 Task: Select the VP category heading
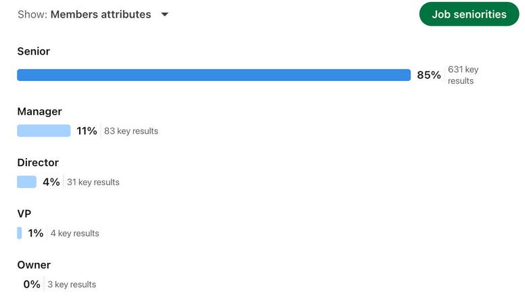[x=24, y=213]
